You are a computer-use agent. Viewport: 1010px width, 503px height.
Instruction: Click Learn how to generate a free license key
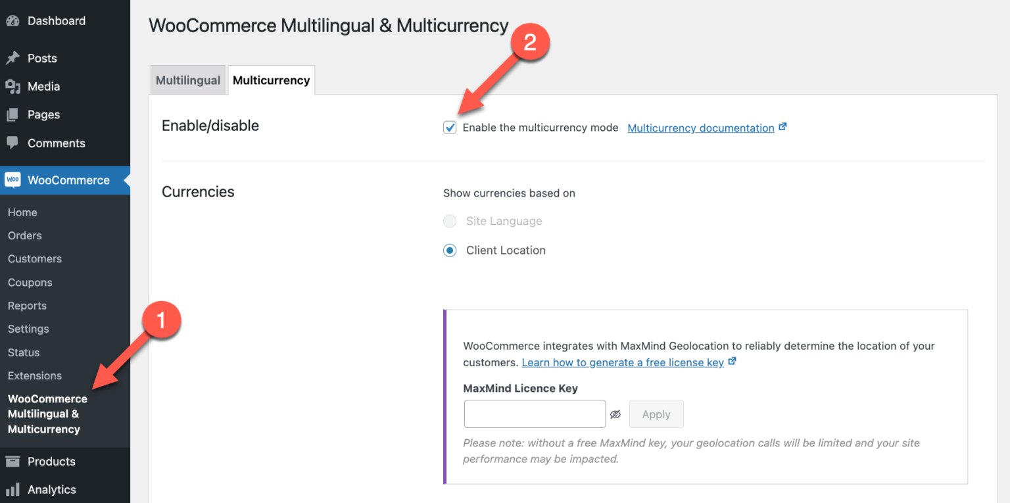[x=623, y=362]
